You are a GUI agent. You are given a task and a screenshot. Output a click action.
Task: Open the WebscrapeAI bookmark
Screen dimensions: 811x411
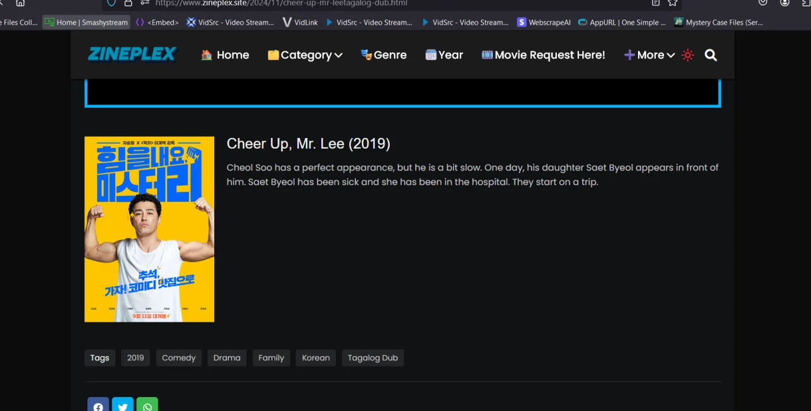[x=544, y=22]
